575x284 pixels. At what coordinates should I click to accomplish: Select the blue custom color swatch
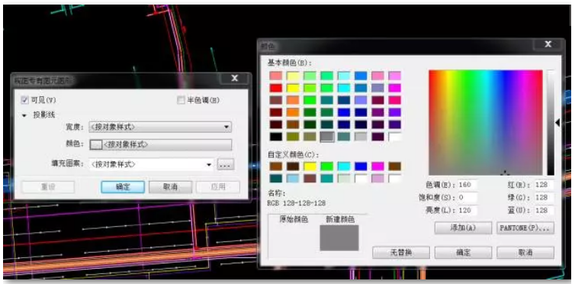(x=361, y=166)
